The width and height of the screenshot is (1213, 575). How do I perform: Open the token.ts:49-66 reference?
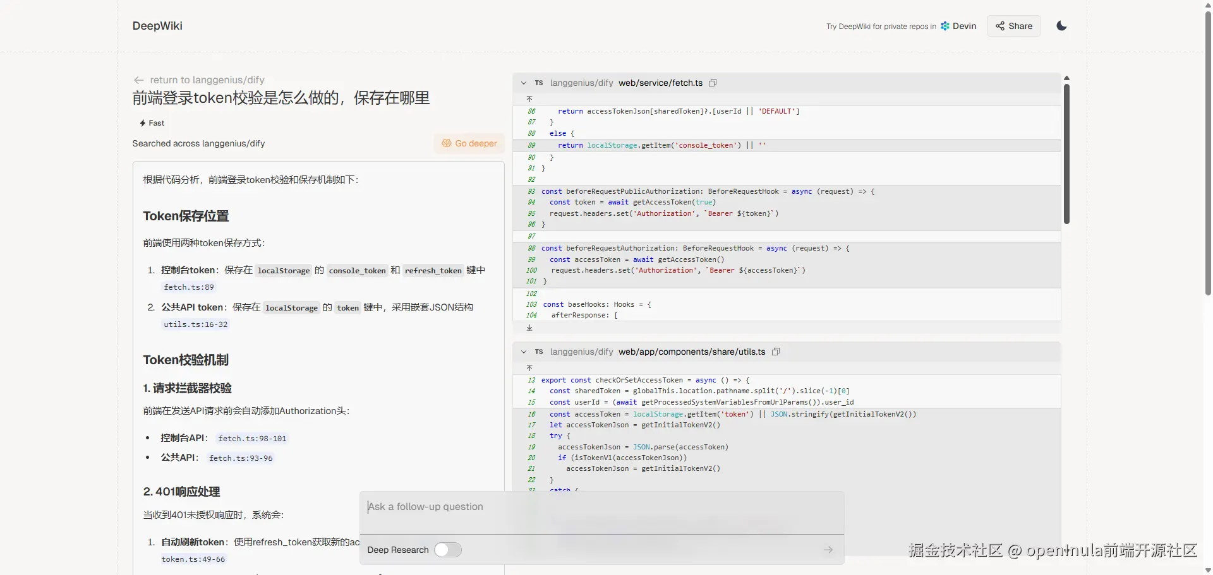193,559
